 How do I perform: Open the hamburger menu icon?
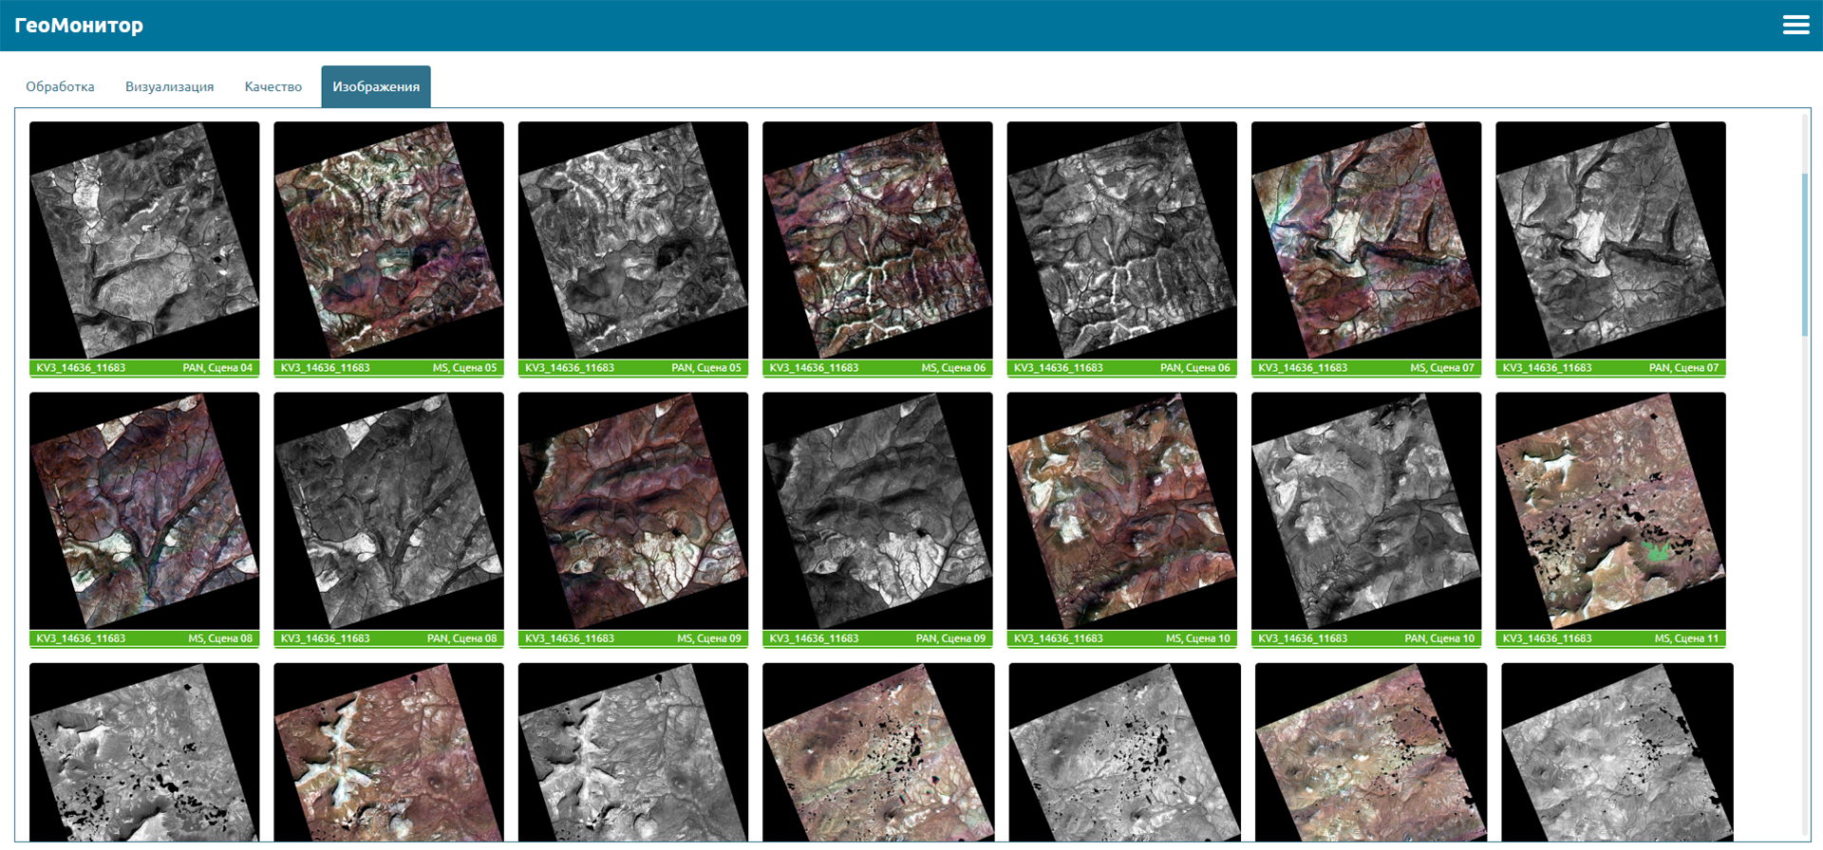1795,26
